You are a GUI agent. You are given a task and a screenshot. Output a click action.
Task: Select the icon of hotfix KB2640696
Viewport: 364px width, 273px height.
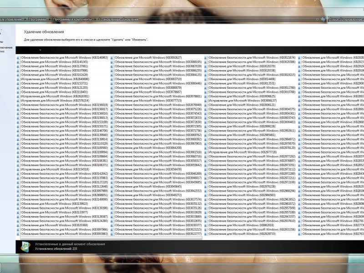19,79
